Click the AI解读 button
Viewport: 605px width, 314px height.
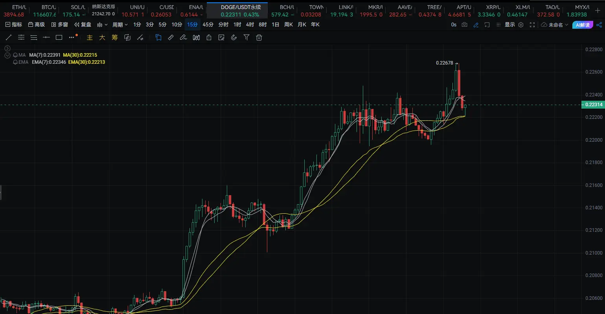pos(583,25)
